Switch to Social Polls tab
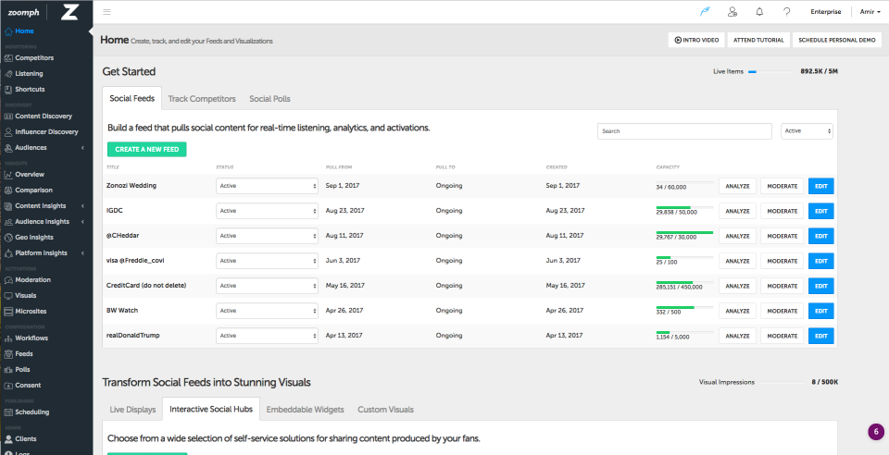 (269, 98)
